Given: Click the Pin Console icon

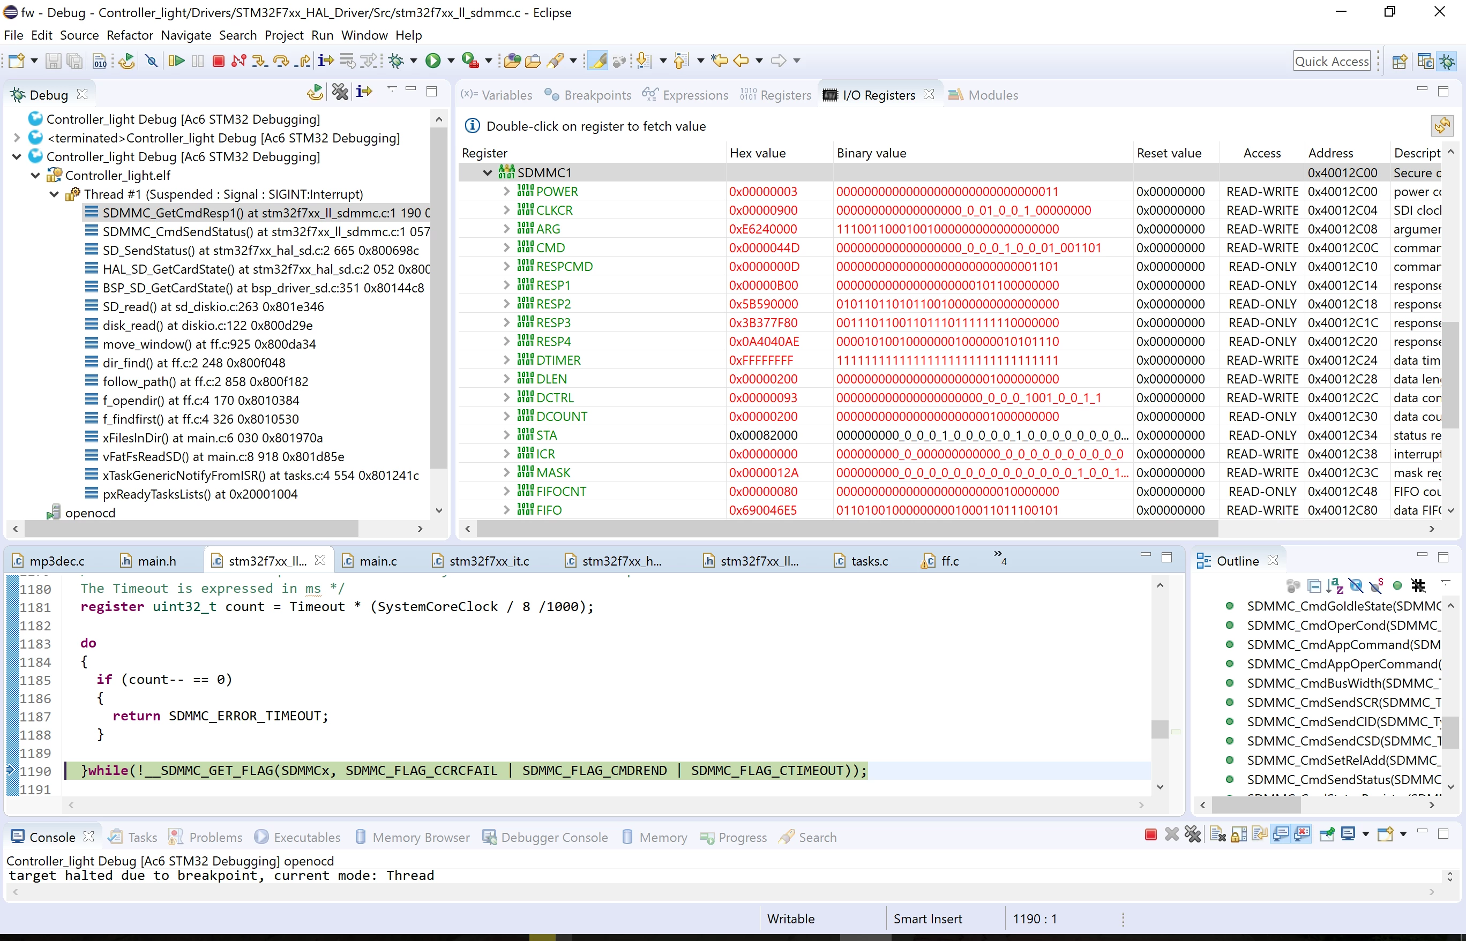Looking at the screenshot, I should click(x=1327, y=834).
